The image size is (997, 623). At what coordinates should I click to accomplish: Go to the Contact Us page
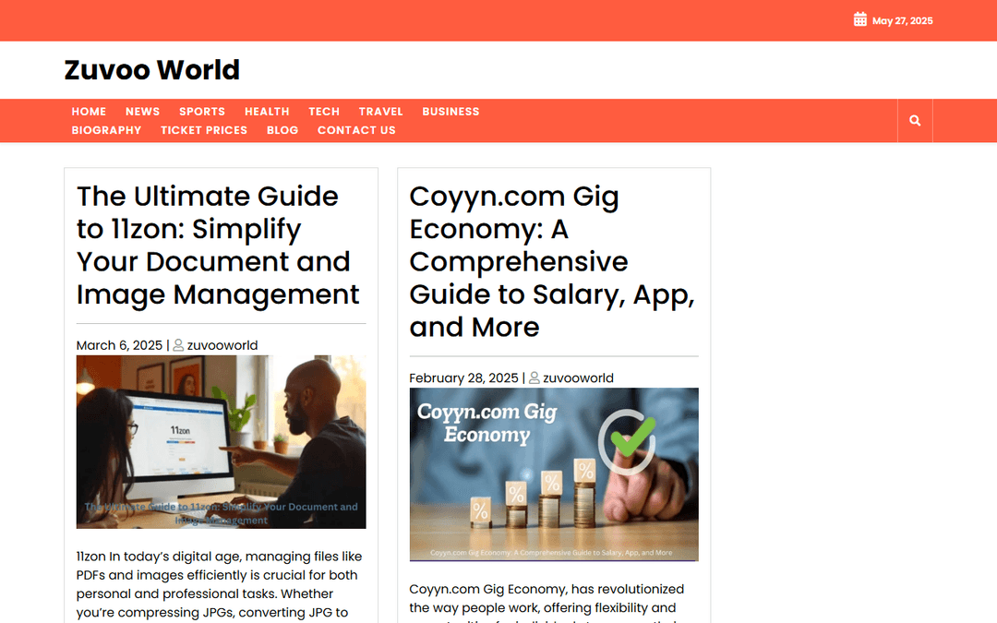[x=356, y=130]
